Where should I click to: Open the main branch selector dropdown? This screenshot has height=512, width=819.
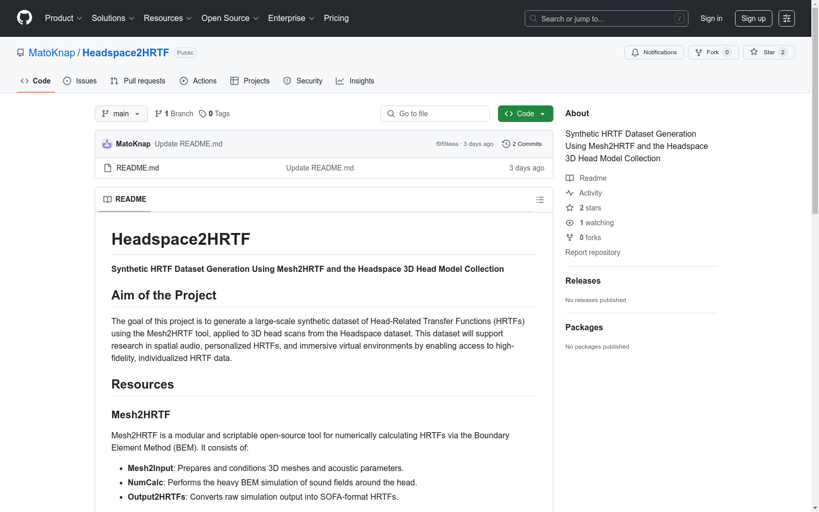(x=121, y=114)
